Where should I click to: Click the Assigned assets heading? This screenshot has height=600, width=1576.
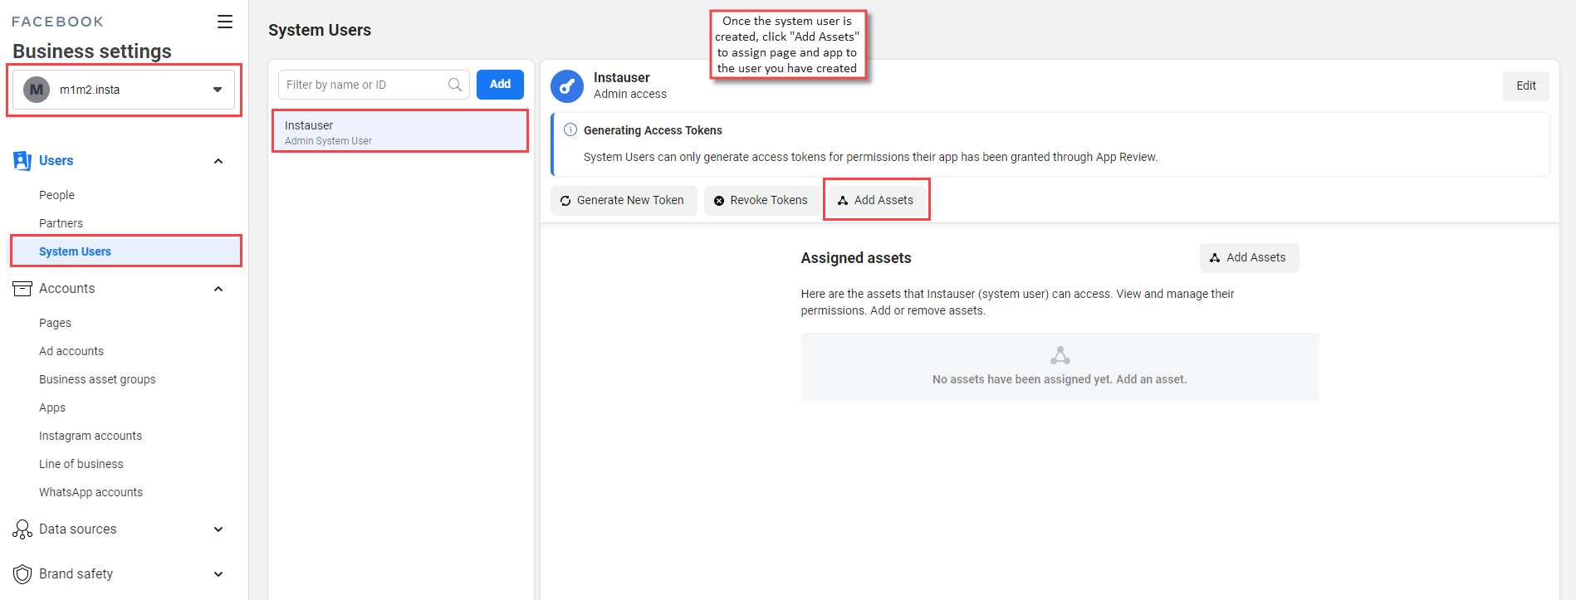855,258
